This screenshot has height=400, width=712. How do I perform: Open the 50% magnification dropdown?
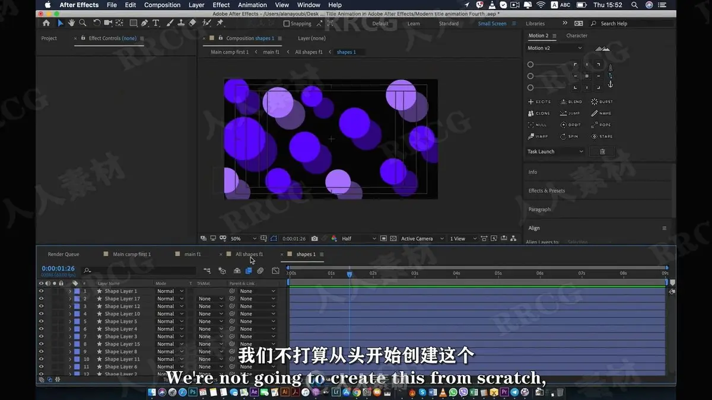[x=243, y=239]
